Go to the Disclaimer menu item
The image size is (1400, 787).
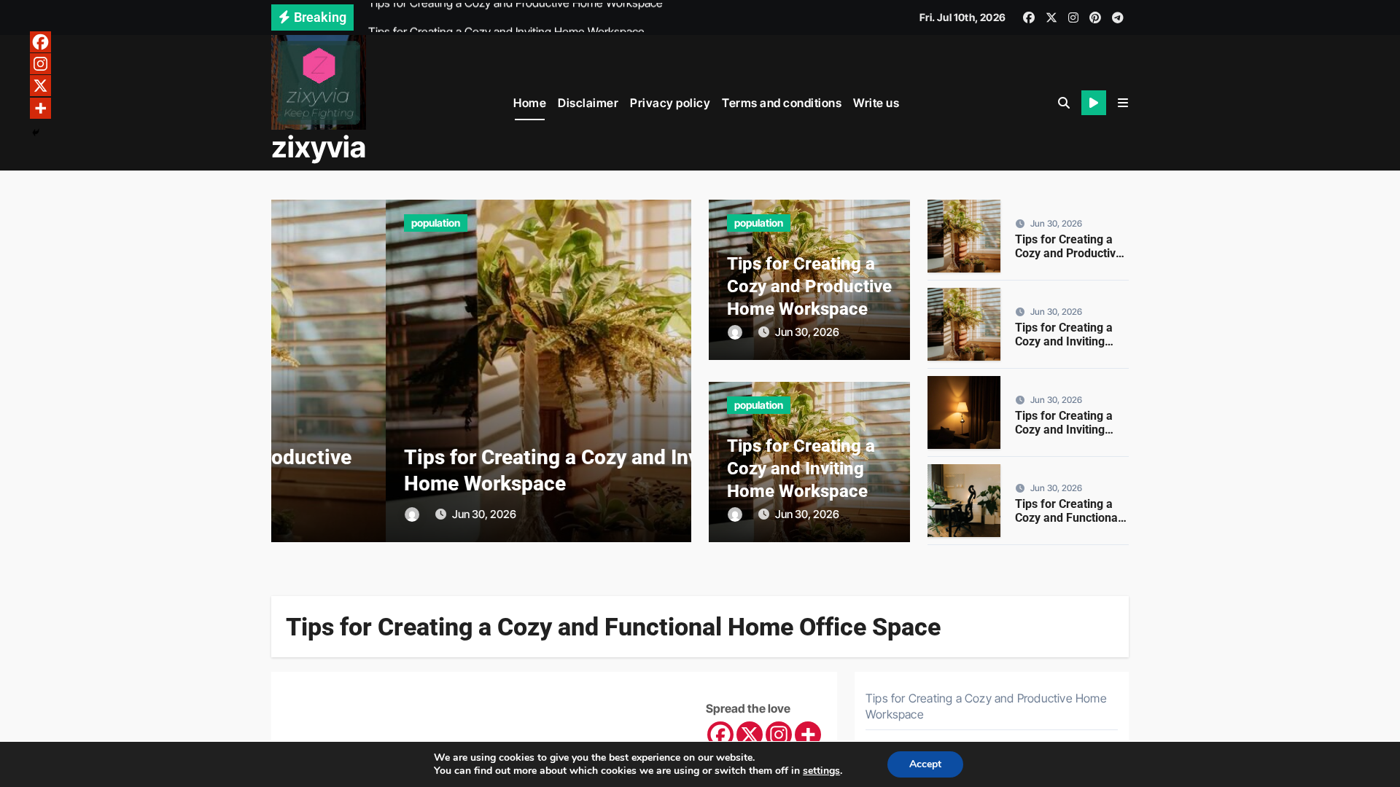(588, 103)
